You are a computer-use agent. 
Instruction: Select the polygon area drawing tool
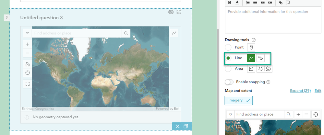click(x=251, y=69)
